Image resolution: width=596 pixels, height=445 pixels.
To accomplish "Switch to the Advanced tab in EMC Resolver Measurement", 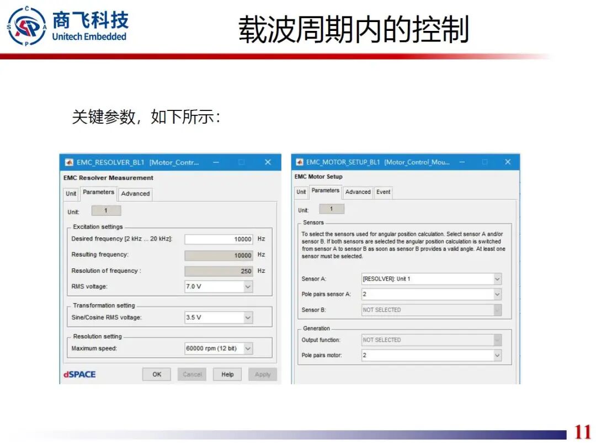I will click(135, 194).
